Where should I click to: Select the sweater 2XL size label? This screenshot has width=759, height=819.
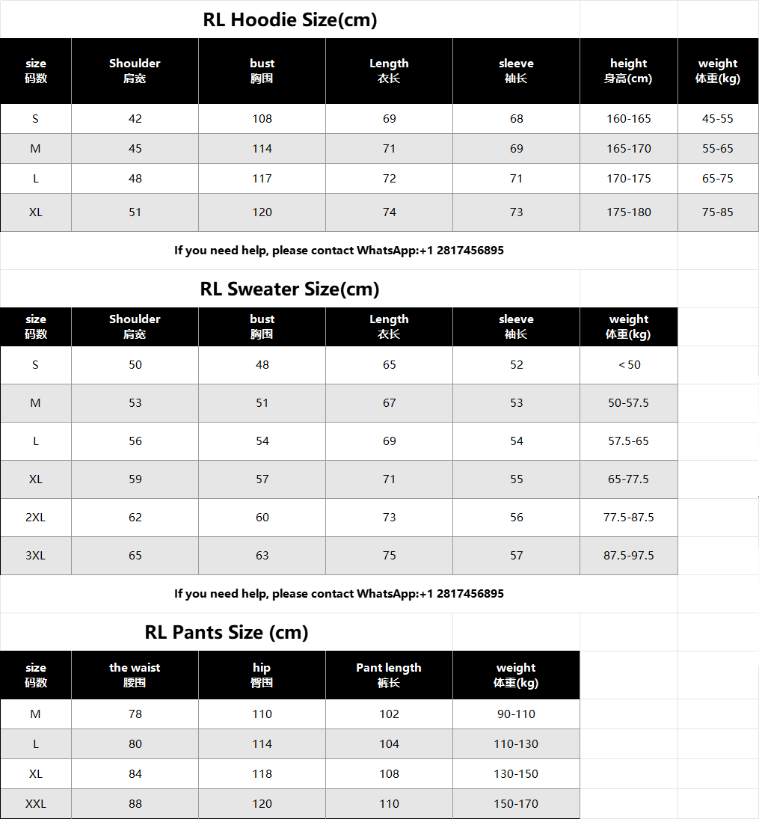36,518
